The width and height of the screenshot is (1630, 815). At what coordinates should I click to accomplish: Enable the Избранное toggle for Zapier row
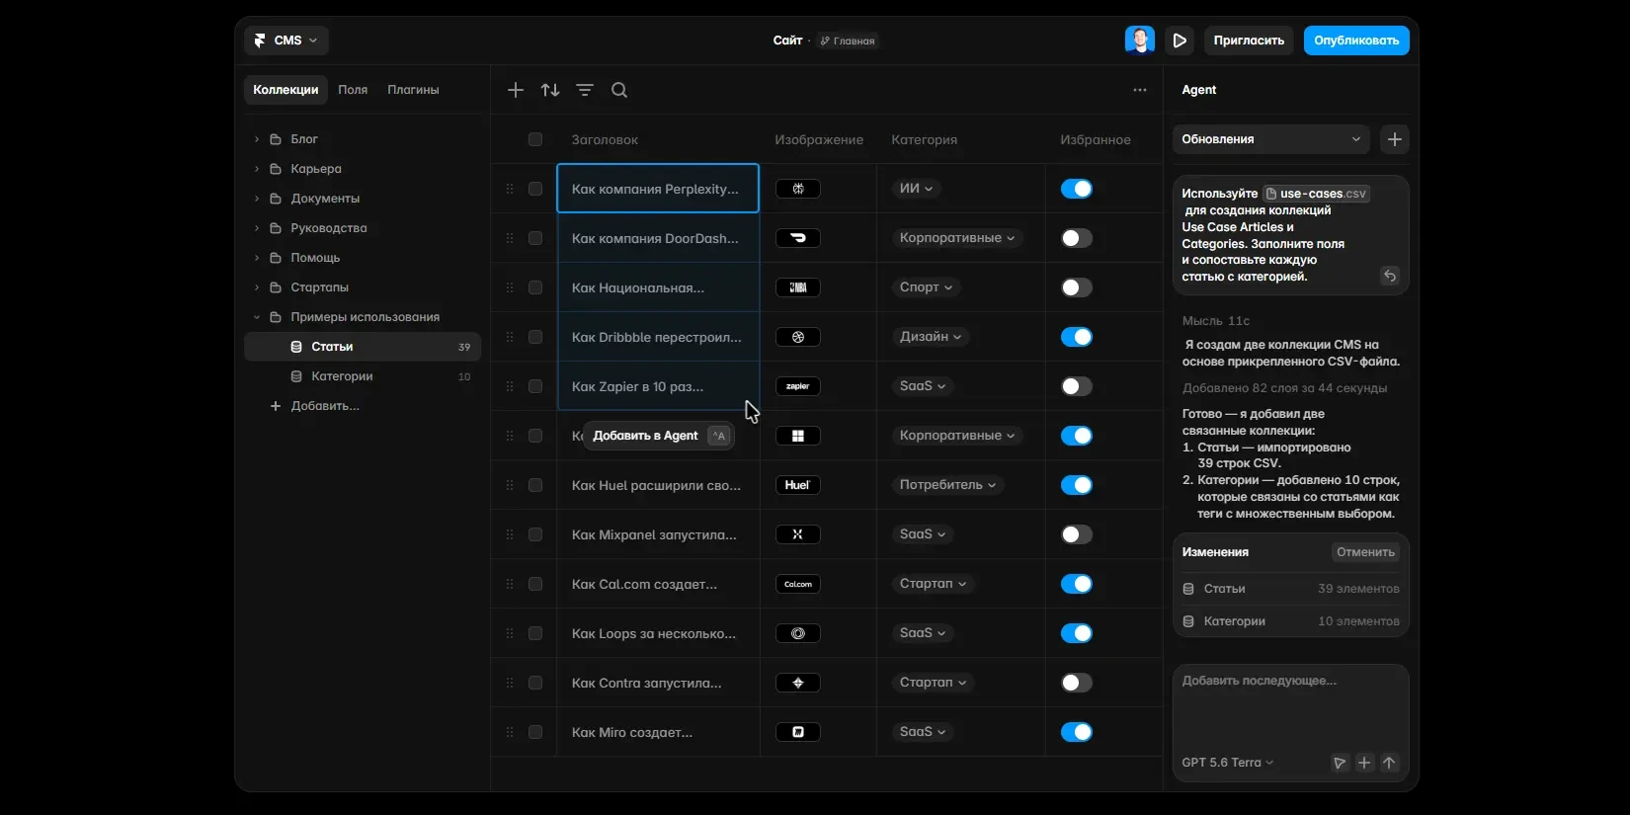point(1077,386)
